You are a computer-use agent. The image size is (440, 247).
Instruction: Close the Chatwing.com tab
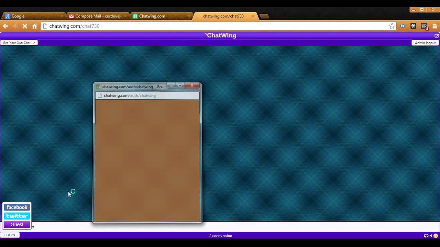189,16
